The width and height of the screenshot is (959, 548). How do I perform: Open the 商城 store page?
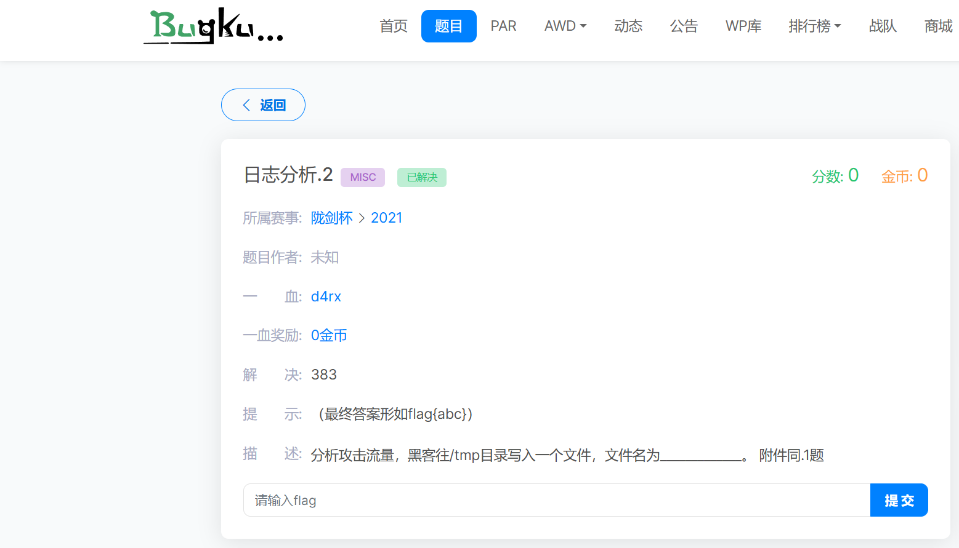(x=938, y=26)
